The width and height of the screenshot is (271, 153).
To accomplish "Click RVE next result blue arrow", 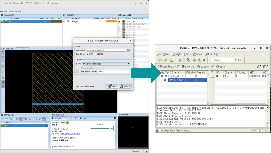I will [204, 60].
